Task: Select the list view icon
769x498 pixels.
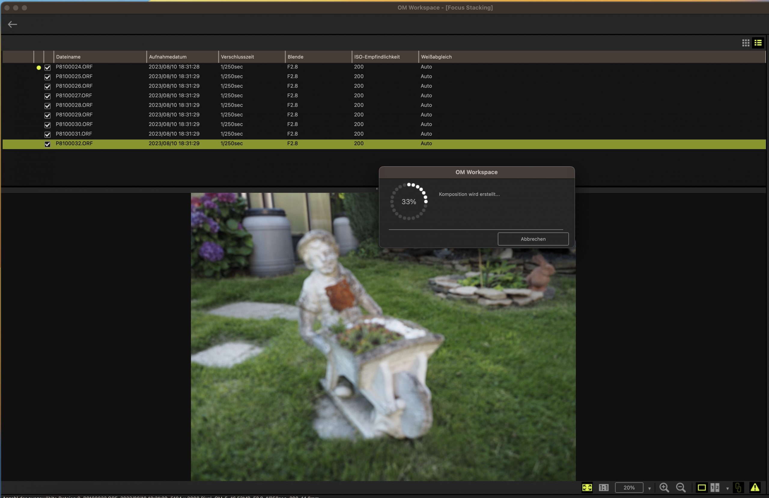Action: (758, 43)
